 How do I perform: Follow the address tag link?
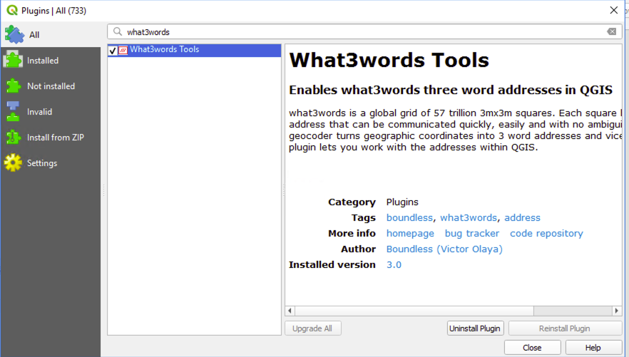(522, 217)
